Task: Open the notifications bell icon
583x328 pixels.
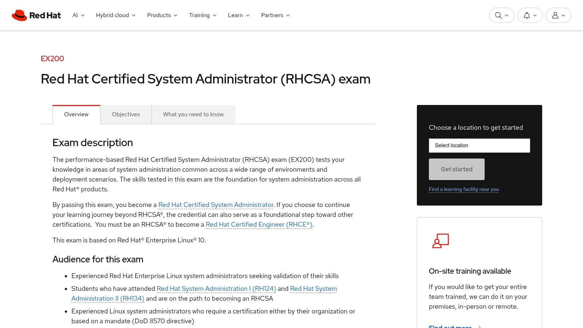Action: click(x=530, y=15)
